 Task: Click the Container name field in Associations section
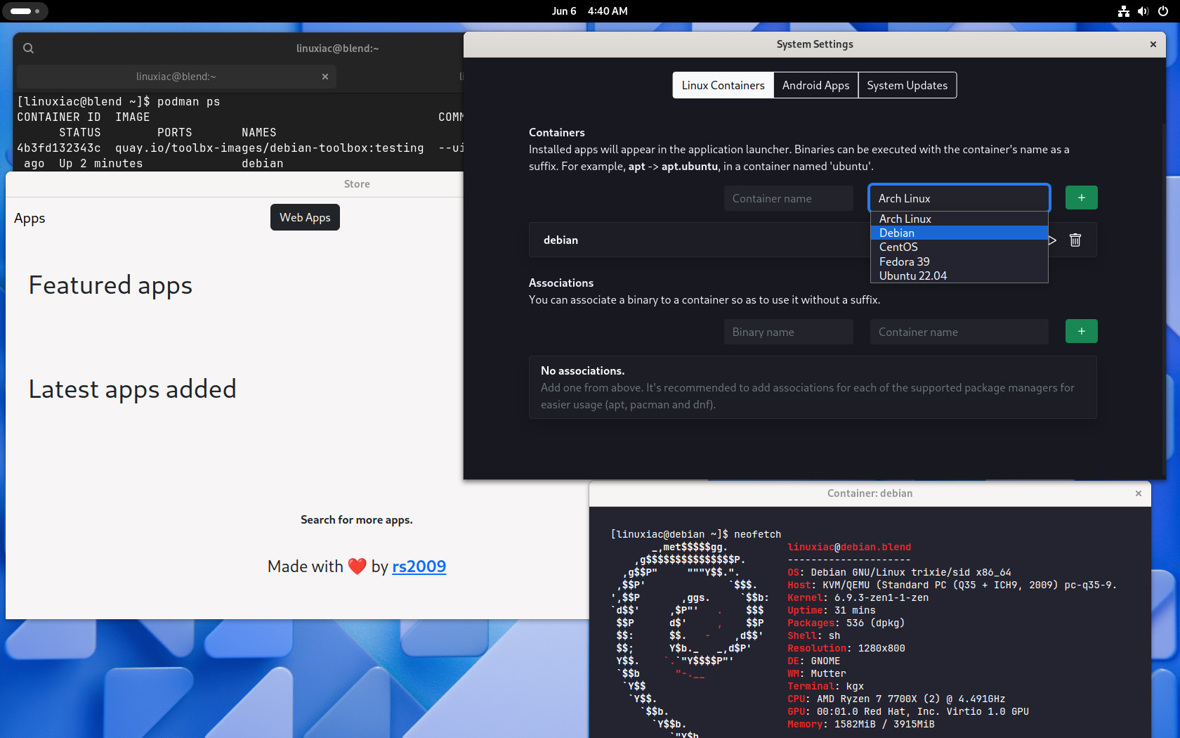point(959,332)
